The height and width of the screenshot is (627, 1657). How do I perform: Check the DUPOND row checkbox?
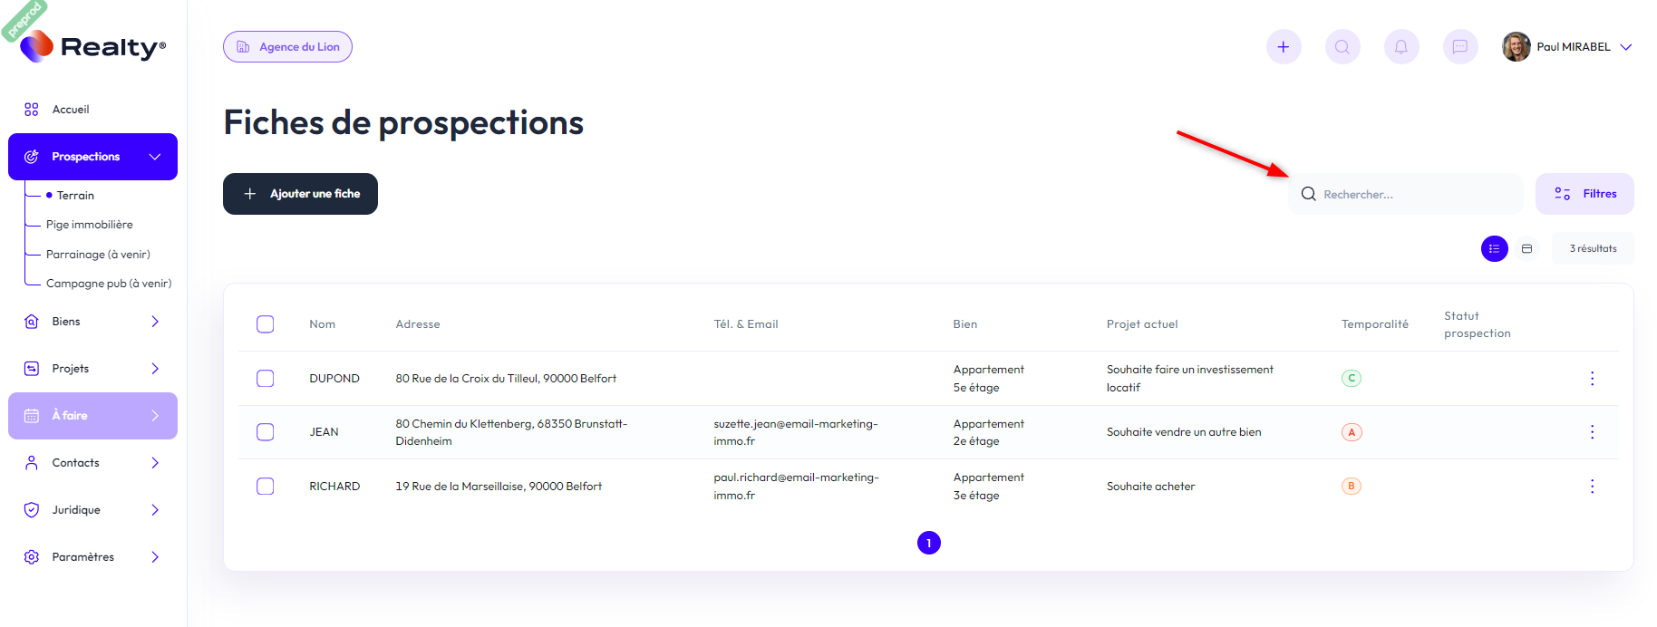(x=266, y=379)
